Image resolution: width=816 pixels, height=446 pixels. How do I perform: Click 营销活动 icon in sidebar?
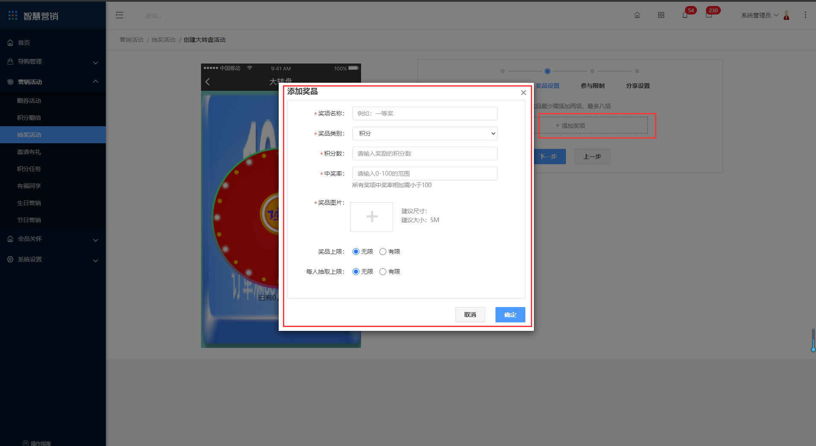pyautogui.click(x=10, y=82)
